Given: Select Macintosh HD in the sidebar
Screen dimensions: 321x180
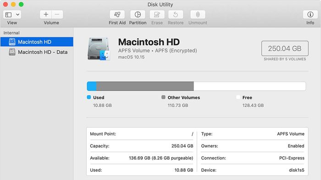Looking at the screenshot, I should [37, 42].
